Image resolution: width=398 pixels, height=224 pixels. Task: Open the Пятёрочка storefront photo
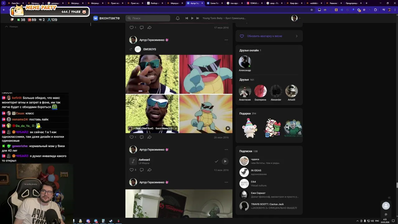click(179, 203)
